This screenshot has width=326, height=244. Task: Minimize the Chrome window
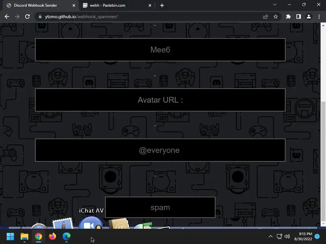289,4
